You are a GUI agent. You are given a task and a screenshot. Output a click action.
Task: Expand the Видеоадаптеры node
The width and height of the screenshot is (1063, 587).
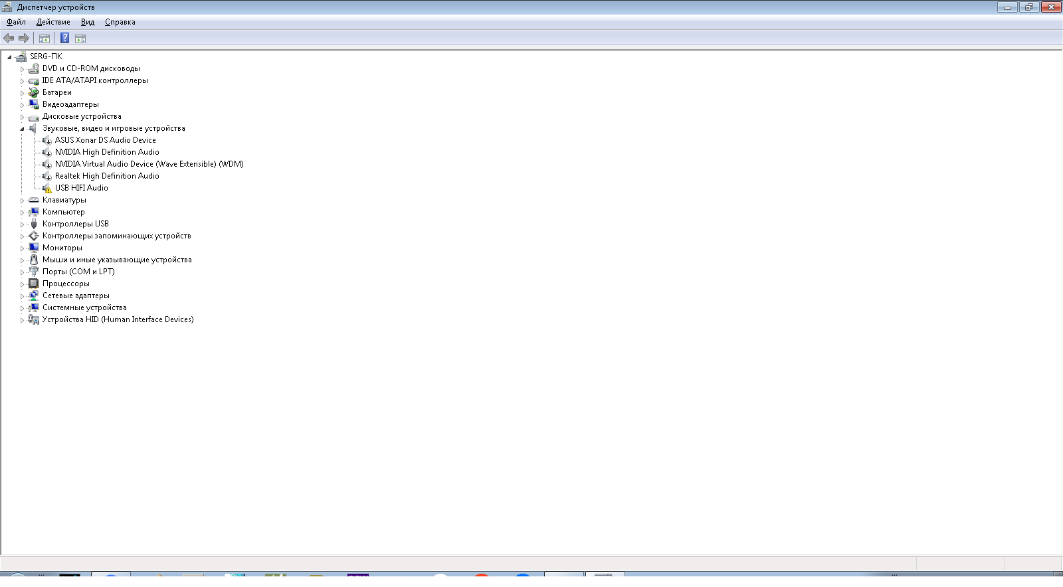22,105
